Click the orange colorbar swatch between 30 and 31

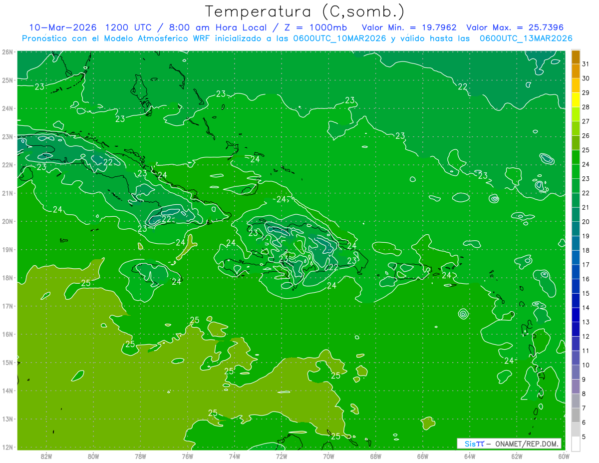(576, 71)
